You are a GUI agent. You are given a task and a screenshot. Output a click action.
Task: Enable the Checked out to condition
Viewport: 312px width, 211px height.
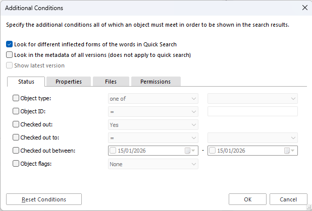tap(16, 137)
